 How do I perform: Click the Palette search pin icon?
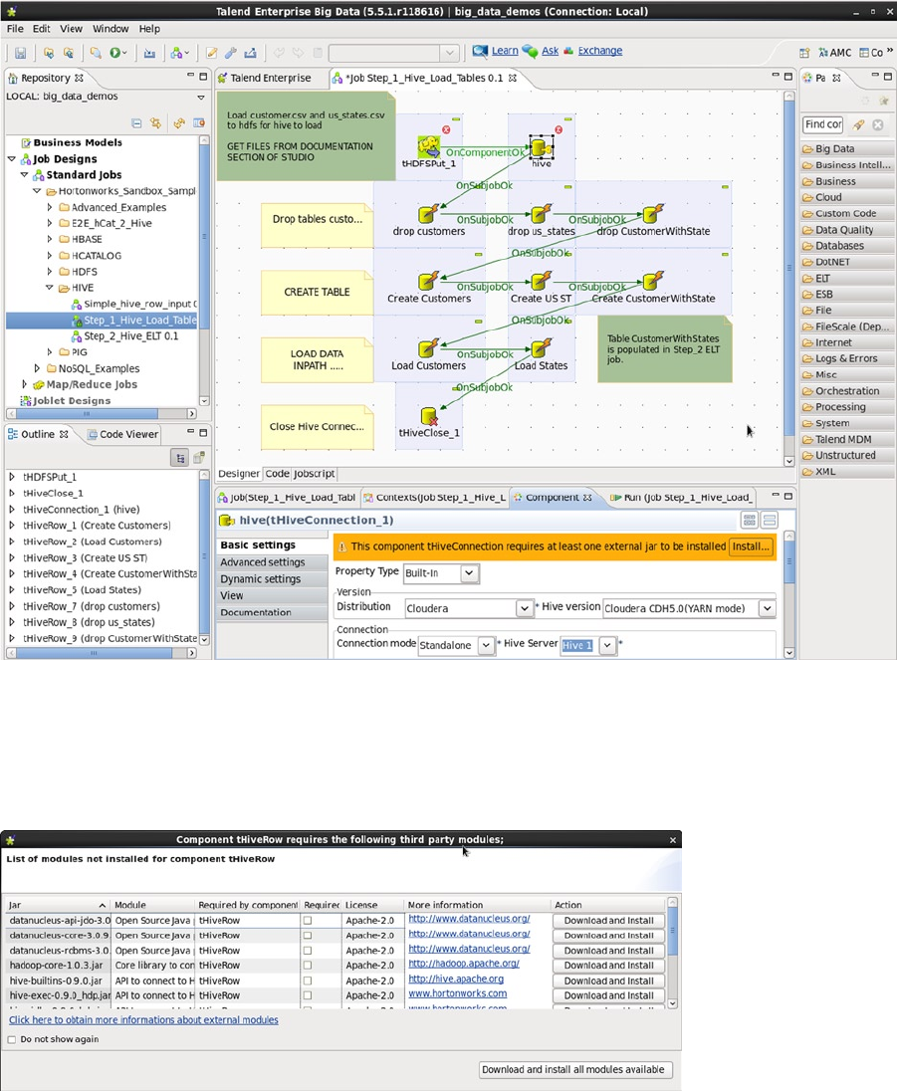859,124
